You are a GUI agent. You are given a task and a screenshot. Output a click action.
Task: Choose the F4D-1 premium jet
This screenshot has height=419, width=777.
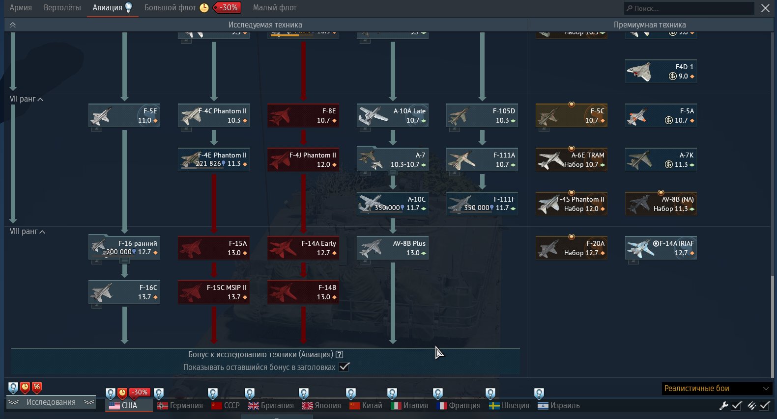point(661,71)
